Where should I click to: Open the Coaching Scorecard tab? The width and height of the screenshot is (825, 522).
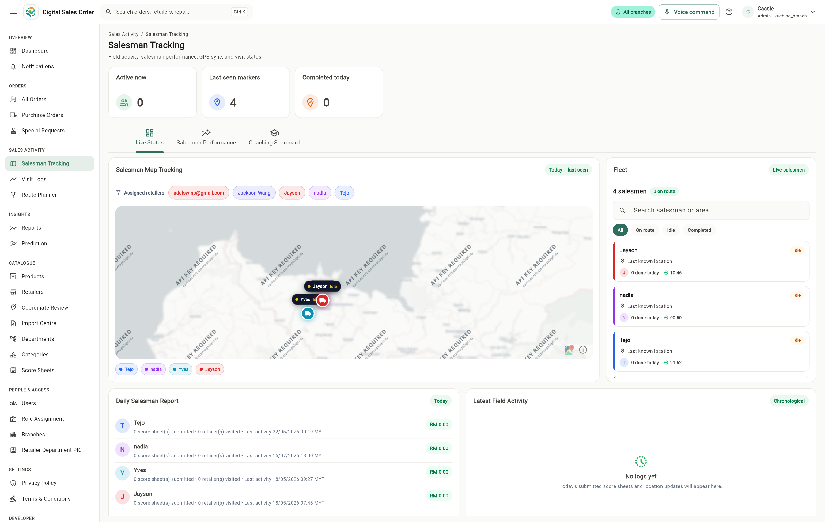tap(274, 138)
